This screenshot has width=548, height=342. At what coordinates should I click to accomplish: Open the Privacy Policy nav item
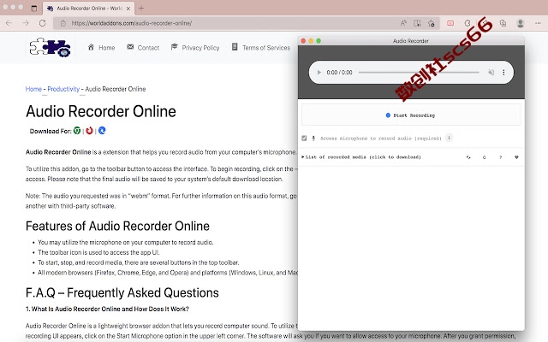coord(195,48)
